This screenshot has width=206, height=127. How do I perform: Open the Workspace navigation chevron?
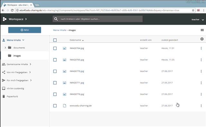coord(26,19)
